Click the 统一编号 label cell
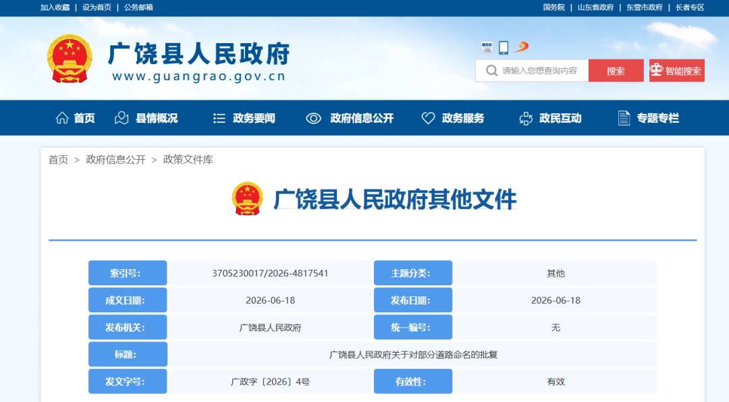The height and width of the screenshot is (402, 729). click(413, 327)
